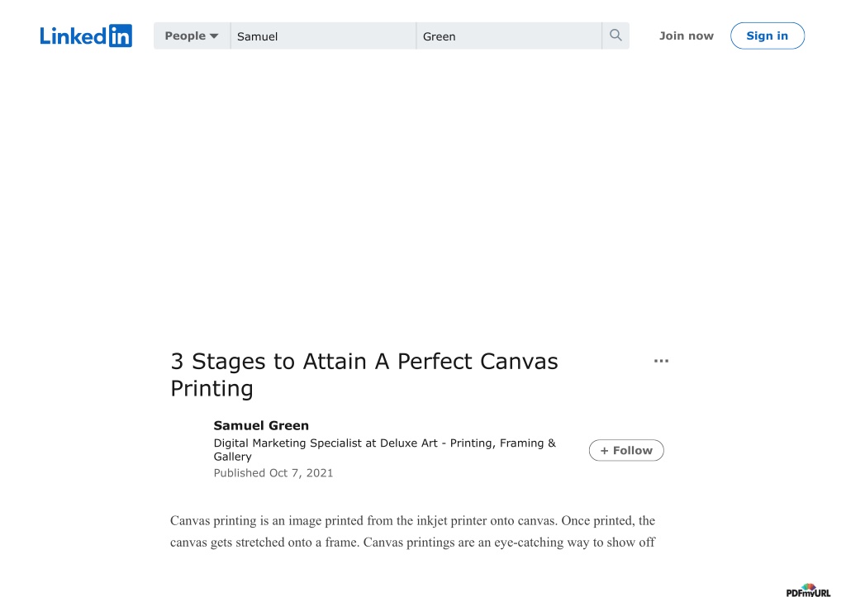Image resolution: width=846 pixels, height=597 pixels.
Task: Click the Join now link
Action: (687, 36)
